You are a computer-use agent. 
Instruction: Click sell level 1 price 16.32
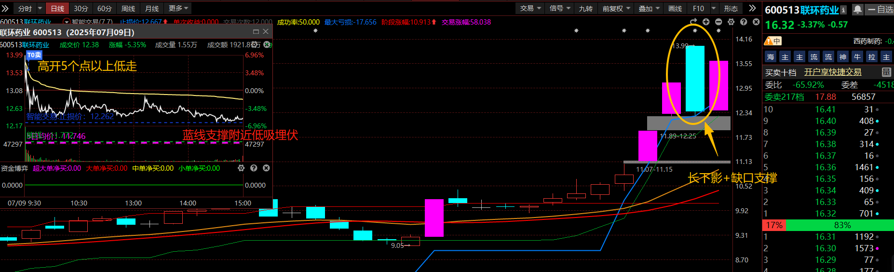pyautogui.click(x=825, y=214)
